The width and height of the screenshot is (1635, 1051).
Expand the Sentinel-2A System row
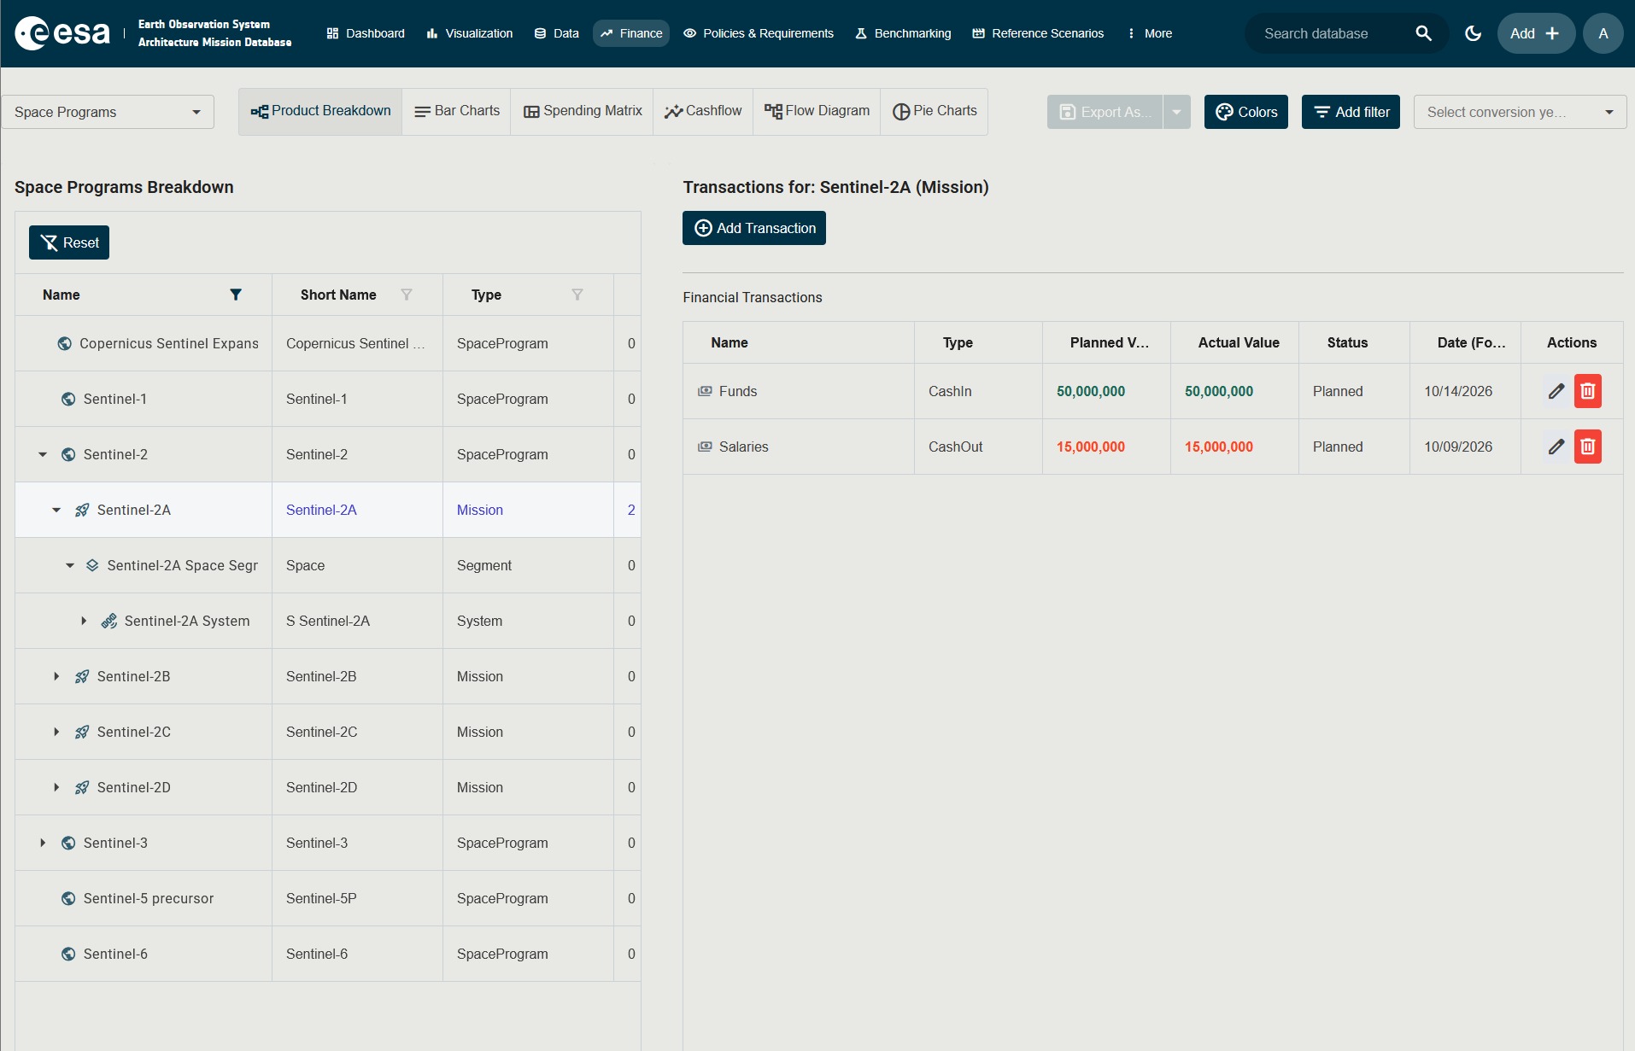tap(84, 621)
